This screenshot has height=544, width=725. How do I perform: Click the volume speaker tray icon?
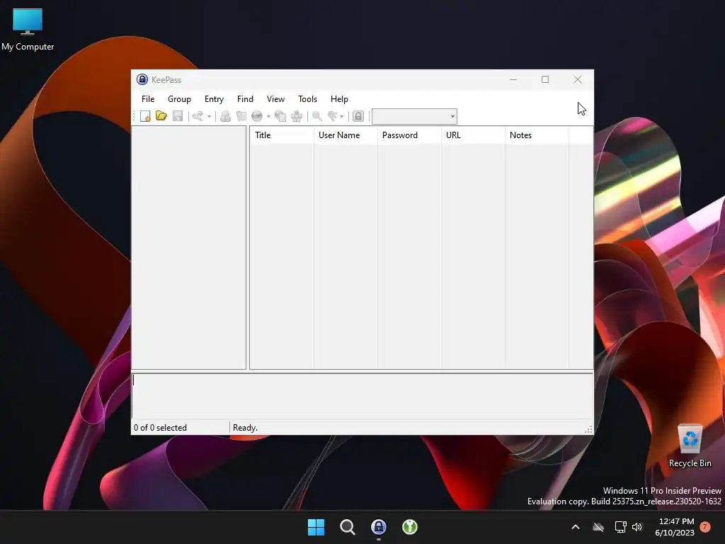[638, 527]
